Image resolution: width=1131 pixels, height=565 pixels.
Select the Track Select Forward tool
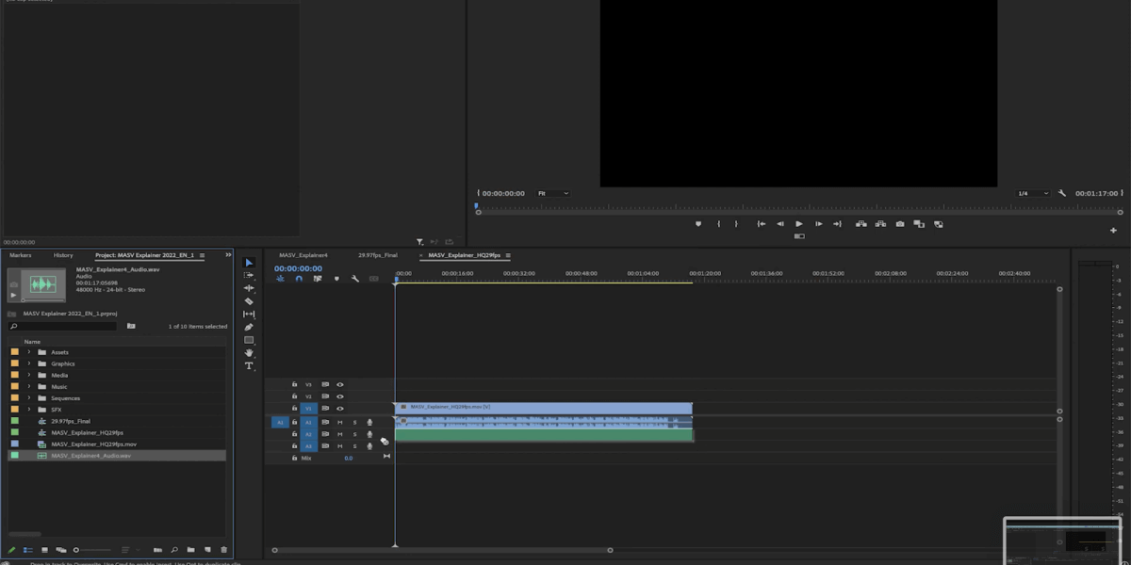249,275
